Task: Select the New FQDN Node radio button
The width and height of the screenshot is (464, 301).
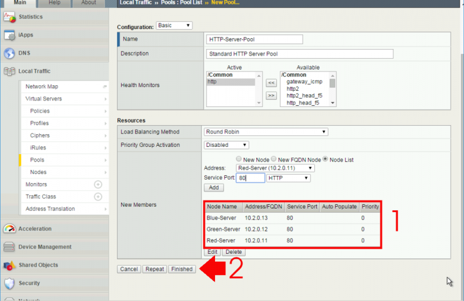Action: (x=274, y=159)
